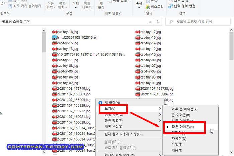Viewport: 234px width, 156px height.
Task: Click file list scrollbar down arrow
Action: [231, 152]
